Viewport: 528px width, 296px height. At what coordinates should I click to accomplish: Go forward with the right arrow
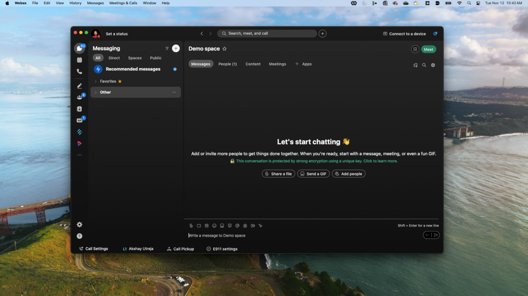[210, 33]
